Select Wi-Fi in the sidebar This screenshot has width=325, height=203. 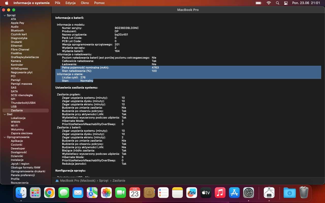14,126
